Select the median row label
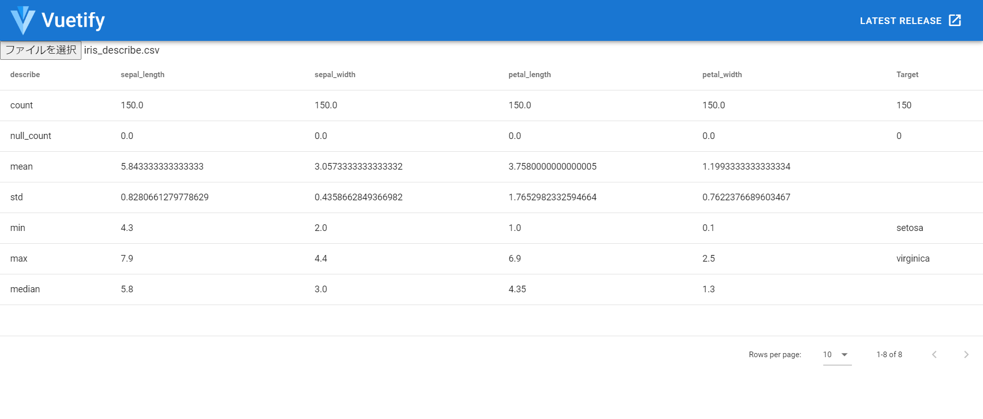Viewport: 983px width, 419px height. tap(25, 289)
